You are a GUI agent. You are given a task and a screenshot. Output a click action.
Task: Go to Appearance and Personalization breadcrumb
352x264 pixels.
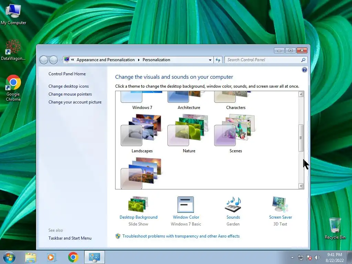click(106, 60)
